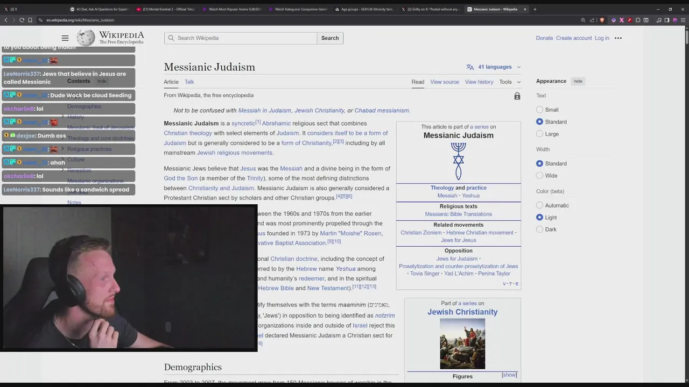Hide the Contents sidebar

click(102, 81)
